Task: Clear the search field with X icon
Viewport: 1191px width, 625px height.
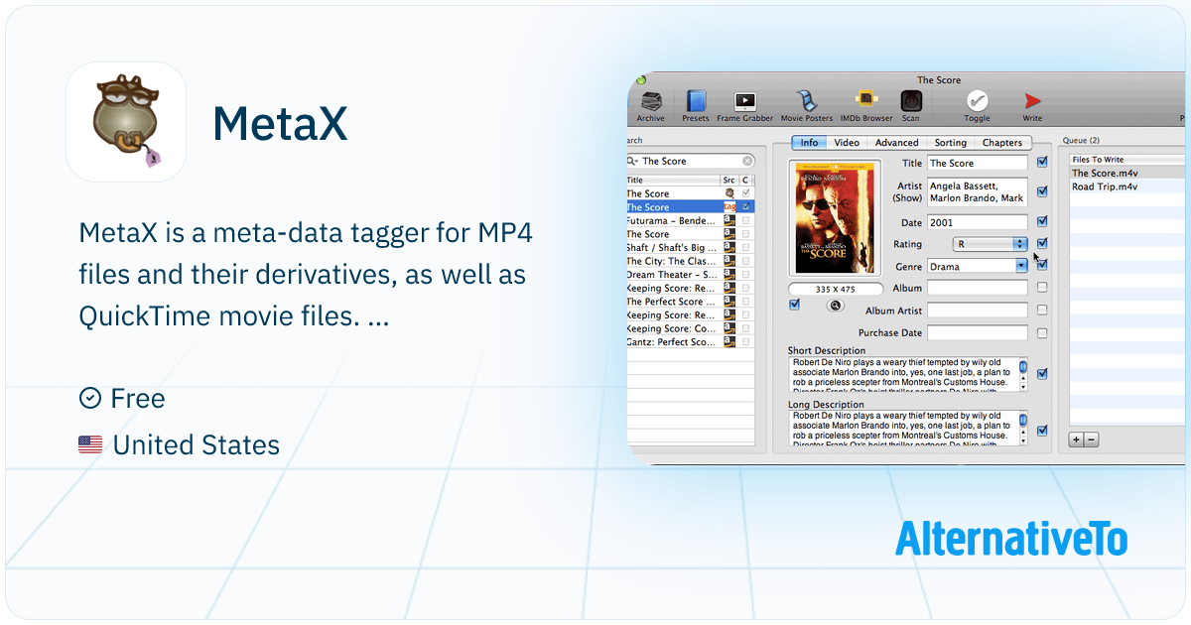Action: point(747,161)
